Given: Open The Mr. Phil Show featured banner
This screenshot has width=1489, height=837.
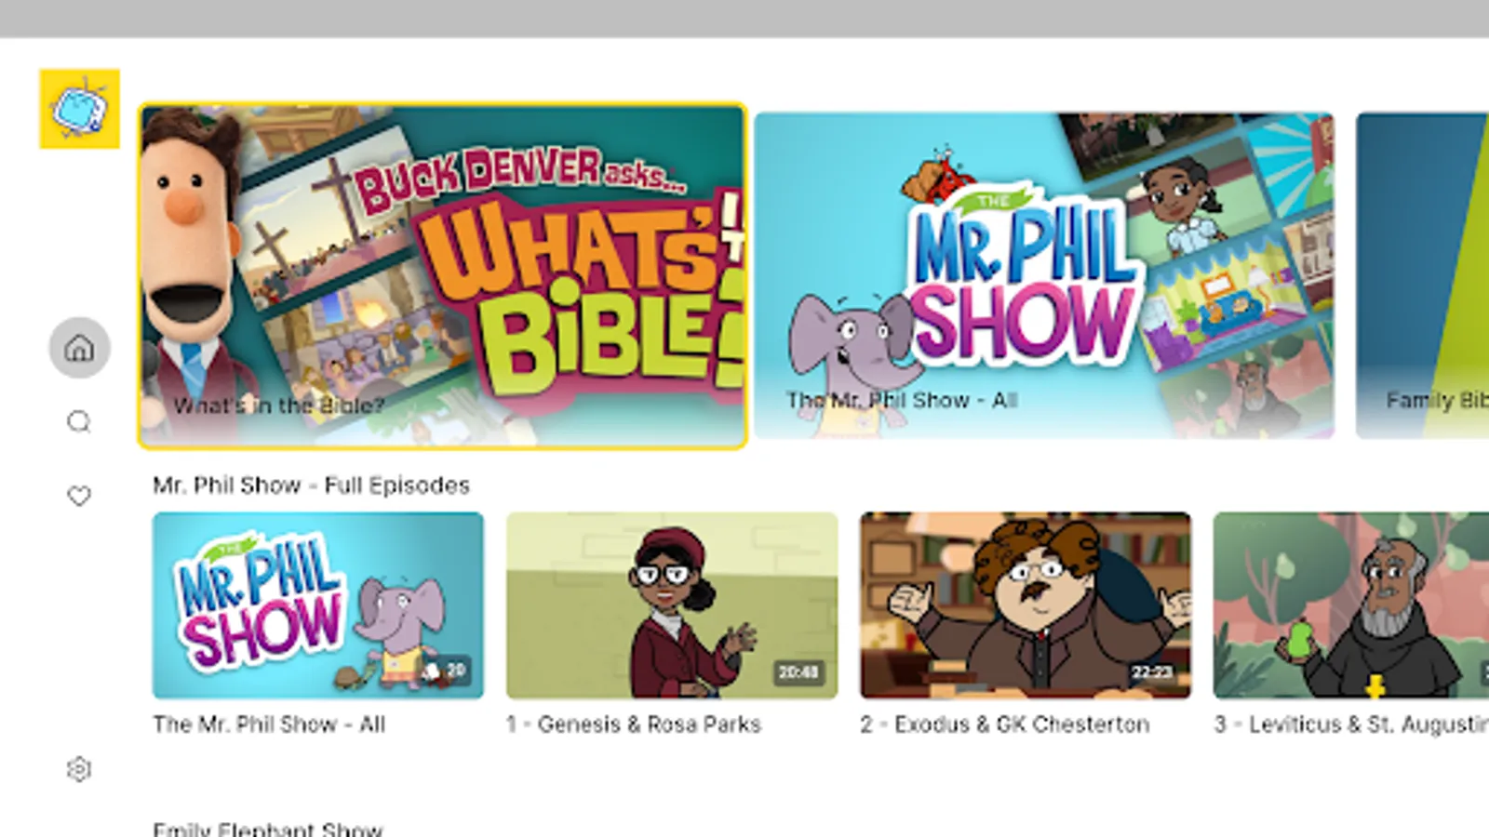Looking at the screenshot, I should pos(1044,276).
